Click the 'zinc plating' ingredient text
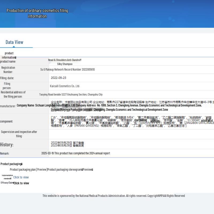Viewport: 214px width, 214px height. pos(140,120)
